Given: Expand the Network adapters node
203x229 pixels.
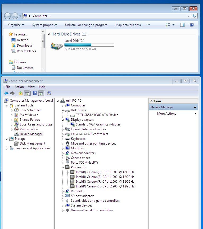Looking at the screenshot, I should 63,153.
